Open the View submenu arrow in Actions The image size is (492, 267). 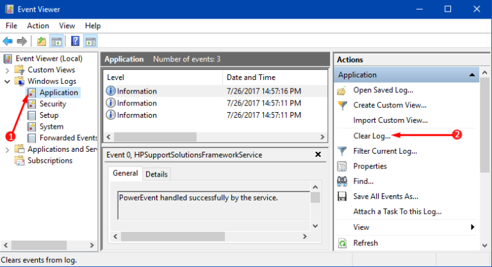pos(473,227)
